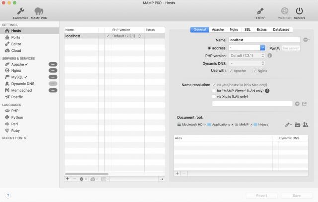Switch to General tab
The width and height of the screenshot is (318, 202).
[x=200, y=30]
